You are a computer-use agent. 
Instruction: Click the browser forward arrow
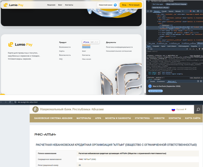coord(5,102)
